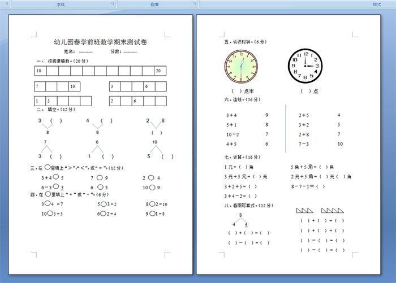Screen dimensions: 396x283
Task: Click the launcher arrow before the 字体 group
Action: click(7, 4)
